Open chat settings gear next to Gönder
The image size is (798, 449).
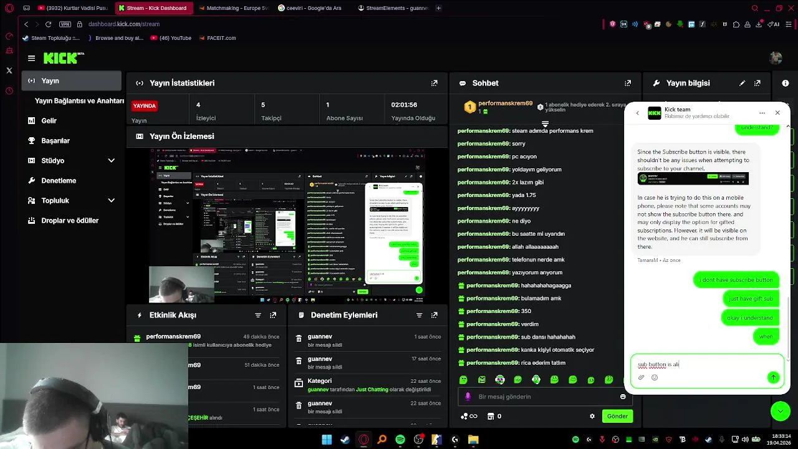[x=592, y=416]
